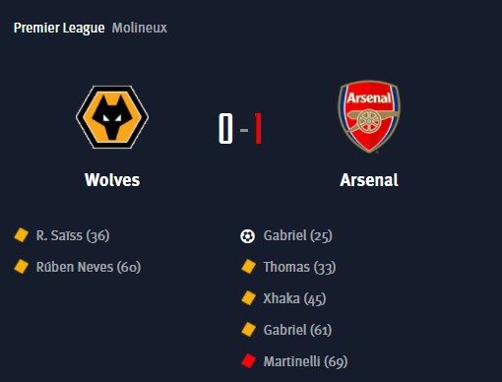The image size is (502, 382).
Task: Click the yellow card icon beside Xhaka
Action: pyautogui.click(x=248, y=298)
